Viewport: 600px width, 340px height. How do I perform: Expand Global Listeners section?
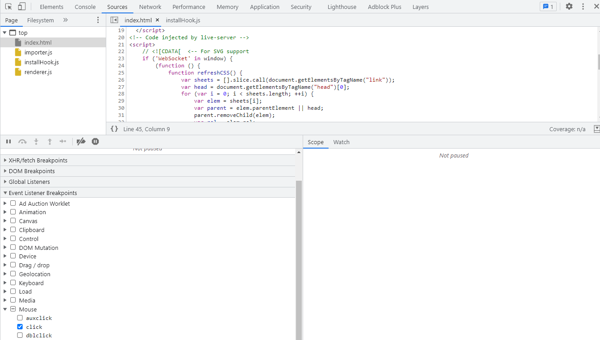click(147, 182)
